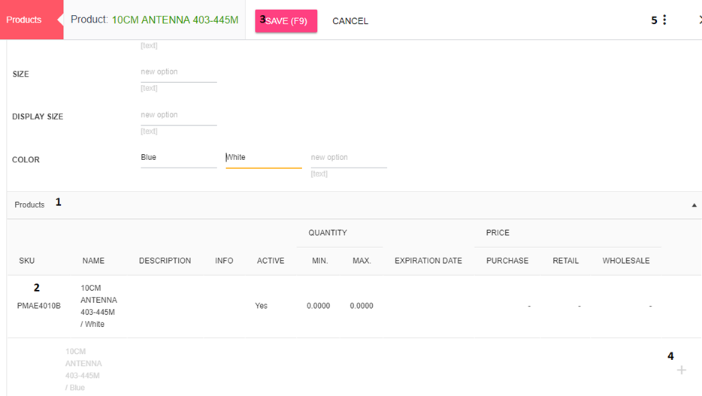Screen dimensions: 702x396
Task: Select the Blue color option field
Action: pyautogui.click(x=178, y=158)
